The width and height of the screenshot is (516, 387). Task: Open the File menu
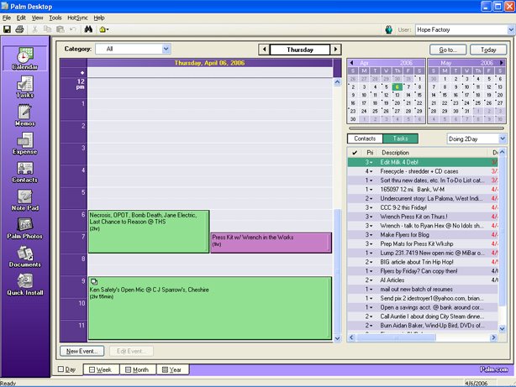(7, 18)
